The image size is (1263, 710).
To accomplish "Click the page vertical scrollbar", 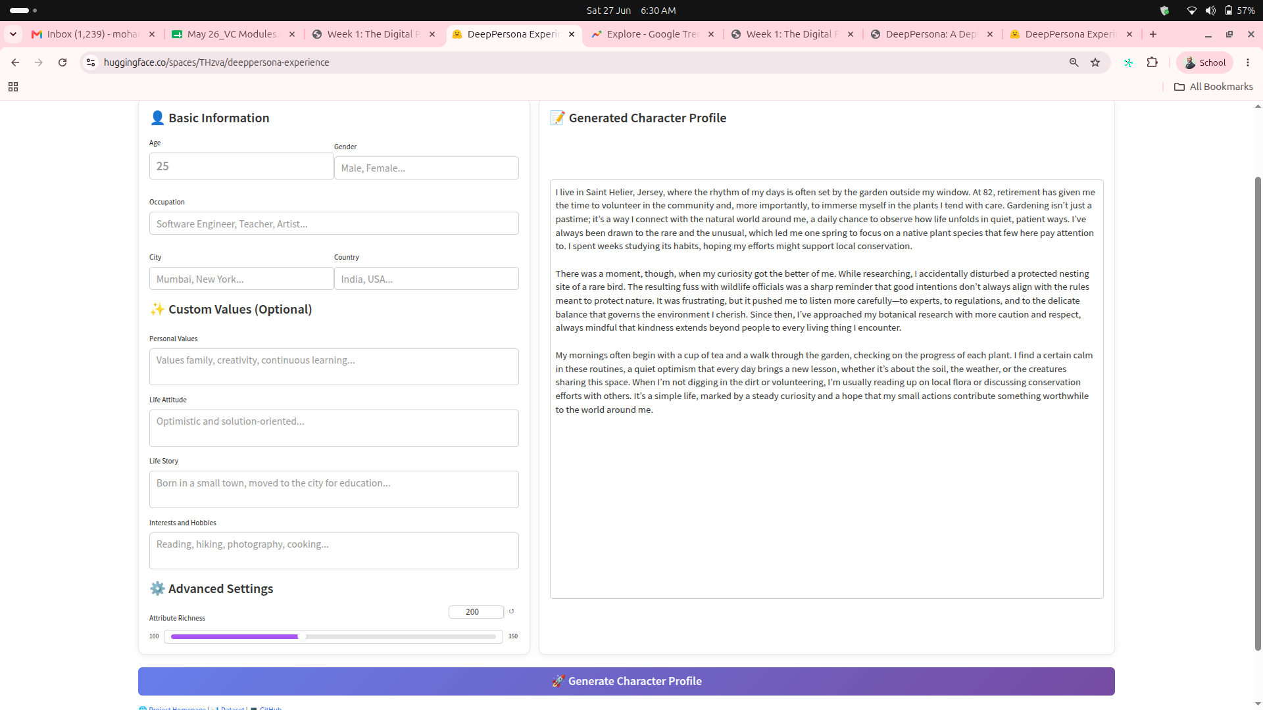I will pyautogui.click(x=1258, y=413).
